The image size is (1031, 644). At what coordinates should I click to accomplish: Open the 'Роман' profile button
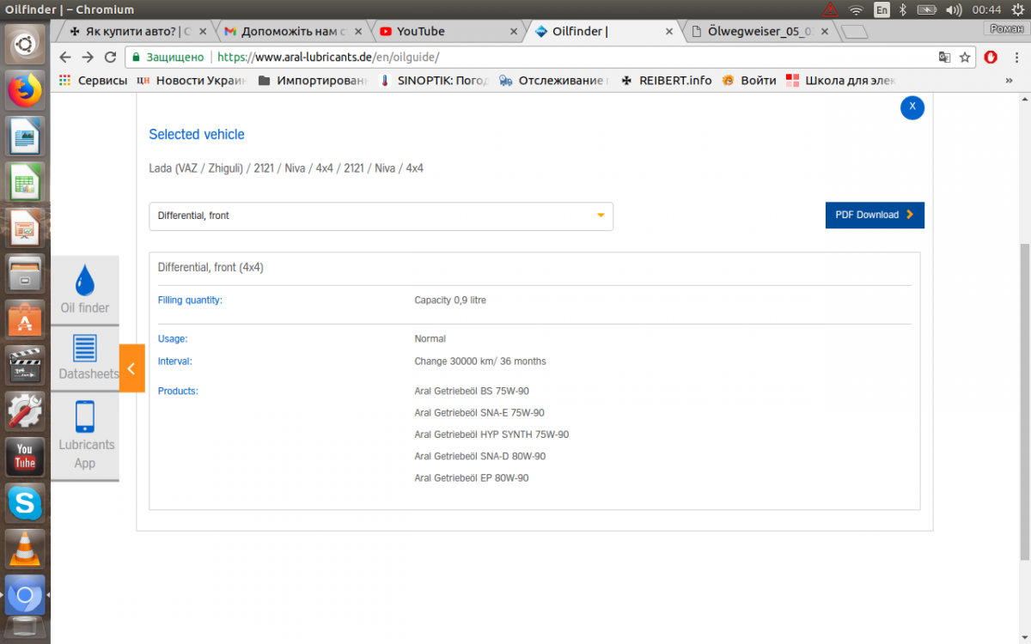point(1005,28)
